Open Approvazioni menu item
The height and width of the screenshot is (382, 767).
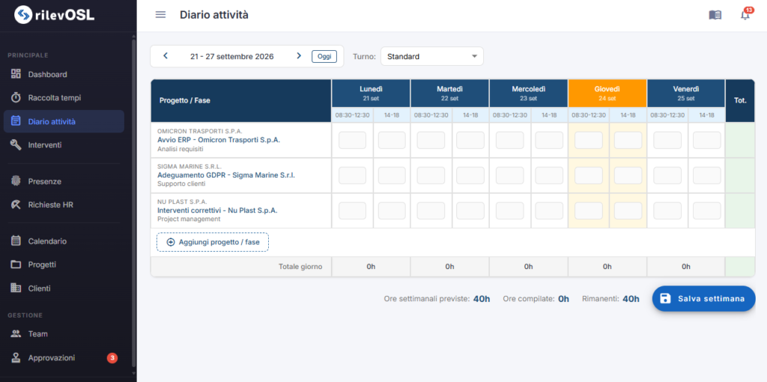(64, 357)
